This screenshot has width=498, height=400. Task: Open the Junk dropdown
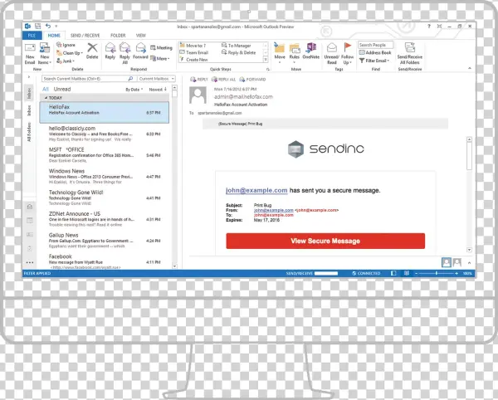tap(66, 61)
